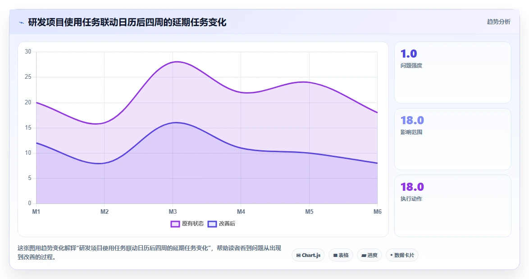Image resolution: width=529 pixels, height=279 pixels.
Task: Click the 问题强度 label
Action: (411, 66)
